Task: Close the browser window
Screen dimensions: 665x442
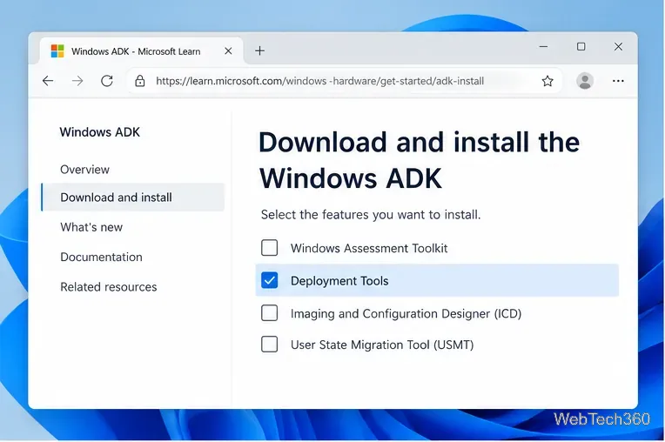Action: (618, 46)
